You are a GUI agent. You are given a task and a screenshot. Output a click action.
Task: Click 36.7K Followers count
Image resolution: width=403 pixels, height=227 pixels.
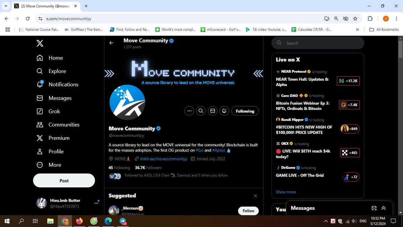(148, 167)
